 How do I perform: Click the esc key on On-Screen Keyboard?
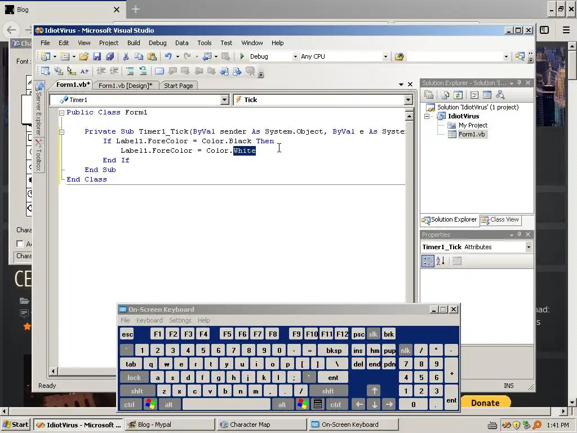pos(127,334)
